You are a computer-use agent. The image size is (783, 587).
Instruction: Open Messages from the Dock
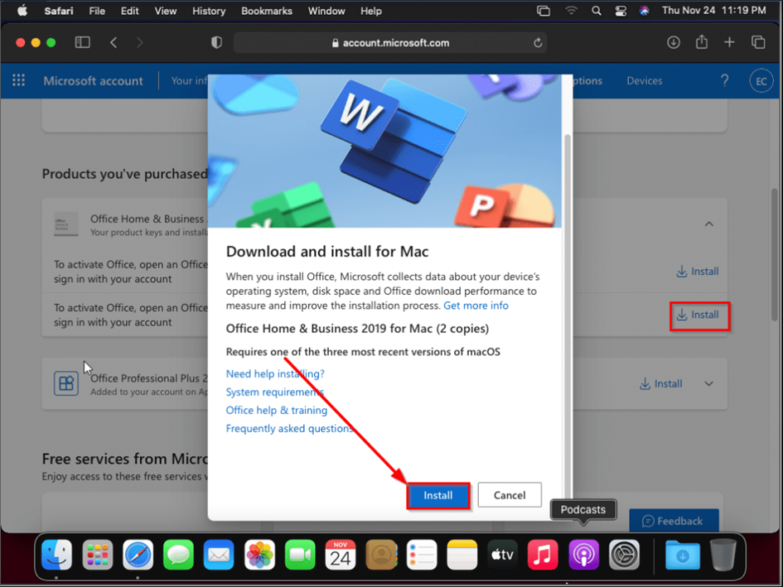tap(178, 555)
